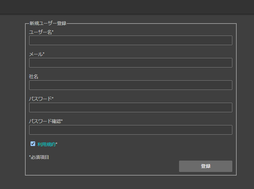Click the dark header bar at top
This screenshot has width=254, height=189.
pos(127,7)
